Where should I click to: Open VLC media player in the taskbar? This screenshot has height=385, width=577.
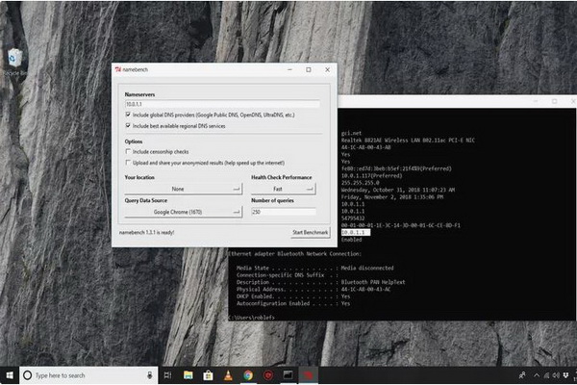[228, 374]
